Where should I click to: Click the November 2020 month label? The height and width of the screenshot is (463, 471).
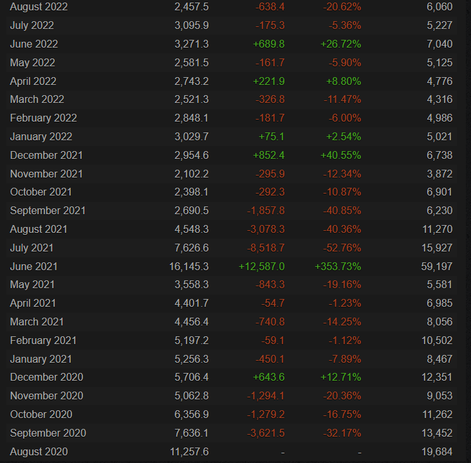pyautogui.click(x=46, y=395)
